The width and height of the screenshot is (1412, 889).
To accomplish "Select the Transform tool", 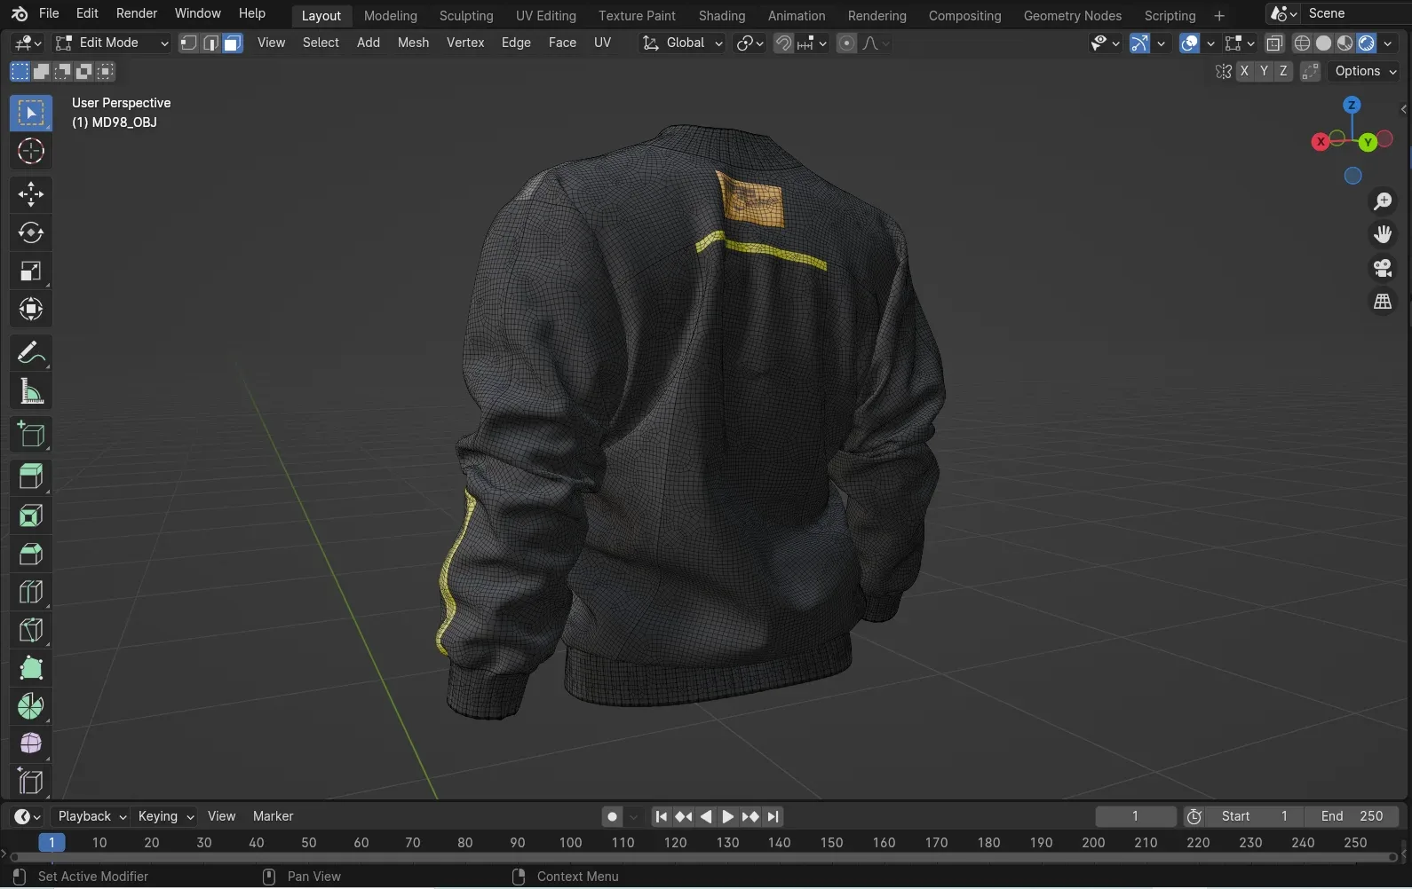I will 31,309.
